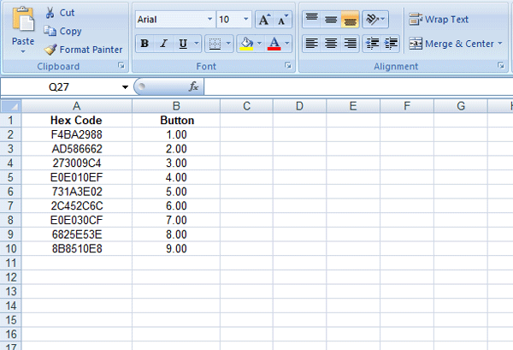Select cell containing E0E030CF
Viewport: 513px width, 350px height.
pos(77,220)
